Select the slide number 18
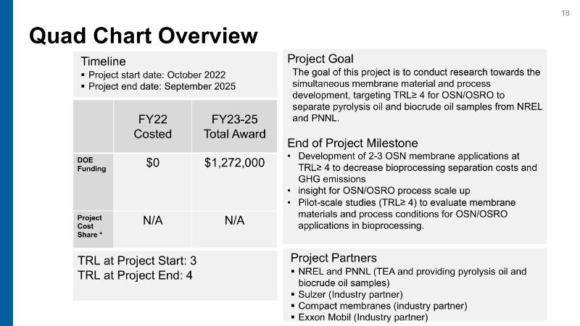580x326 pixels. coord(565,14)
